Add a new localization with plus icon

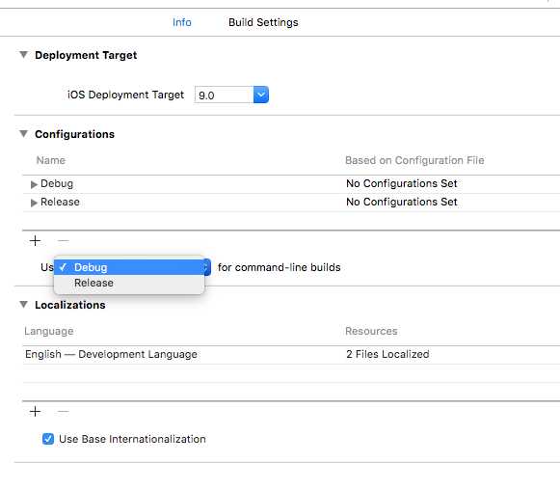35,412
